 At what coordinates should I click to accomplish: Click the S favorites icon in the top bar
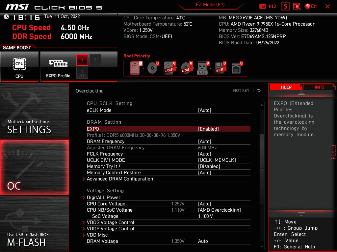(x=285, y=7)
